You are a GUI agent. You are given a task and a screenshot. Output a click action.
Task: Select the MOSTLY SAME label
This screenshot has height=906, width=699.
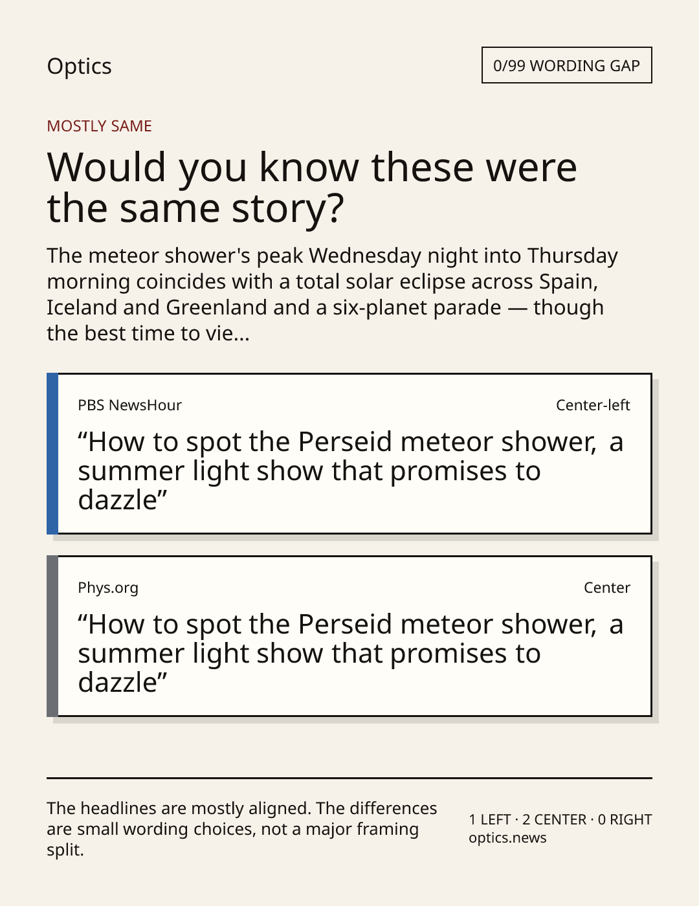(99, 126)
